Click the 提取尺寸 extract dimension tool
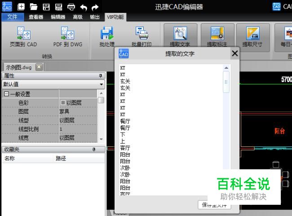This screenshot has width=292, height=216. (x=253, y=37)
